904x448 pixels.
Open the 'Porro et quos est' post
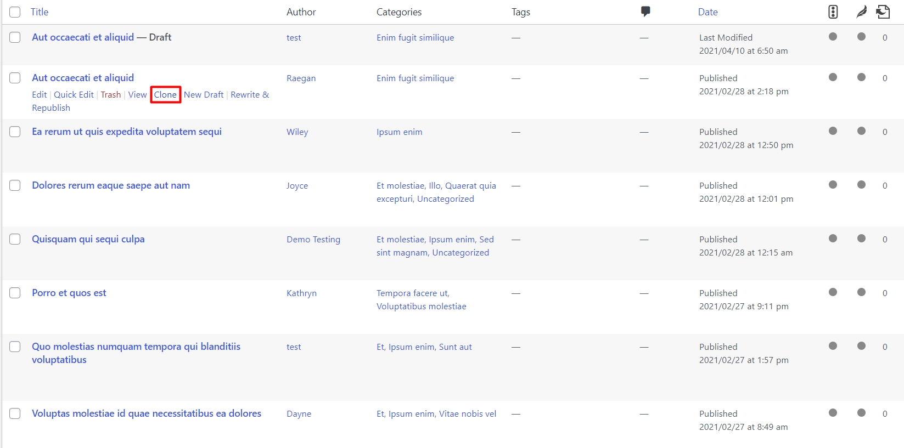coord(69,293)
